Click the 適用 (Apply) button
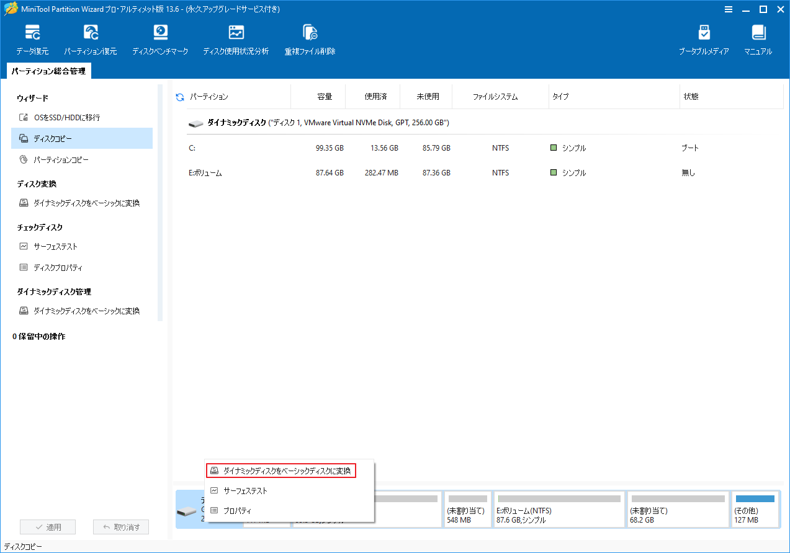790x553 pixels. click(48, 528)
